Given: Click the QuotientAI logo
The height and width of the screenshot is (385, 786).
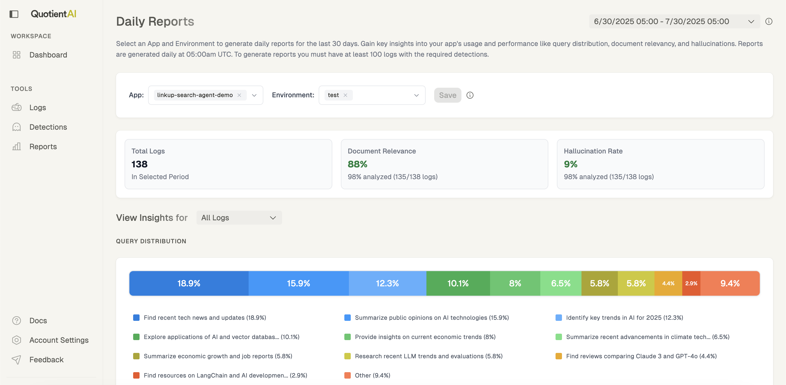Looking at the screenshot, I should (53, 14).
